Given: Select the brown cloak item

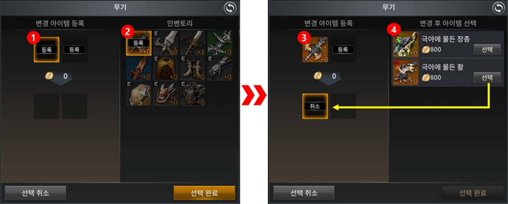Looking at the screenshot, I should [166, 68].
